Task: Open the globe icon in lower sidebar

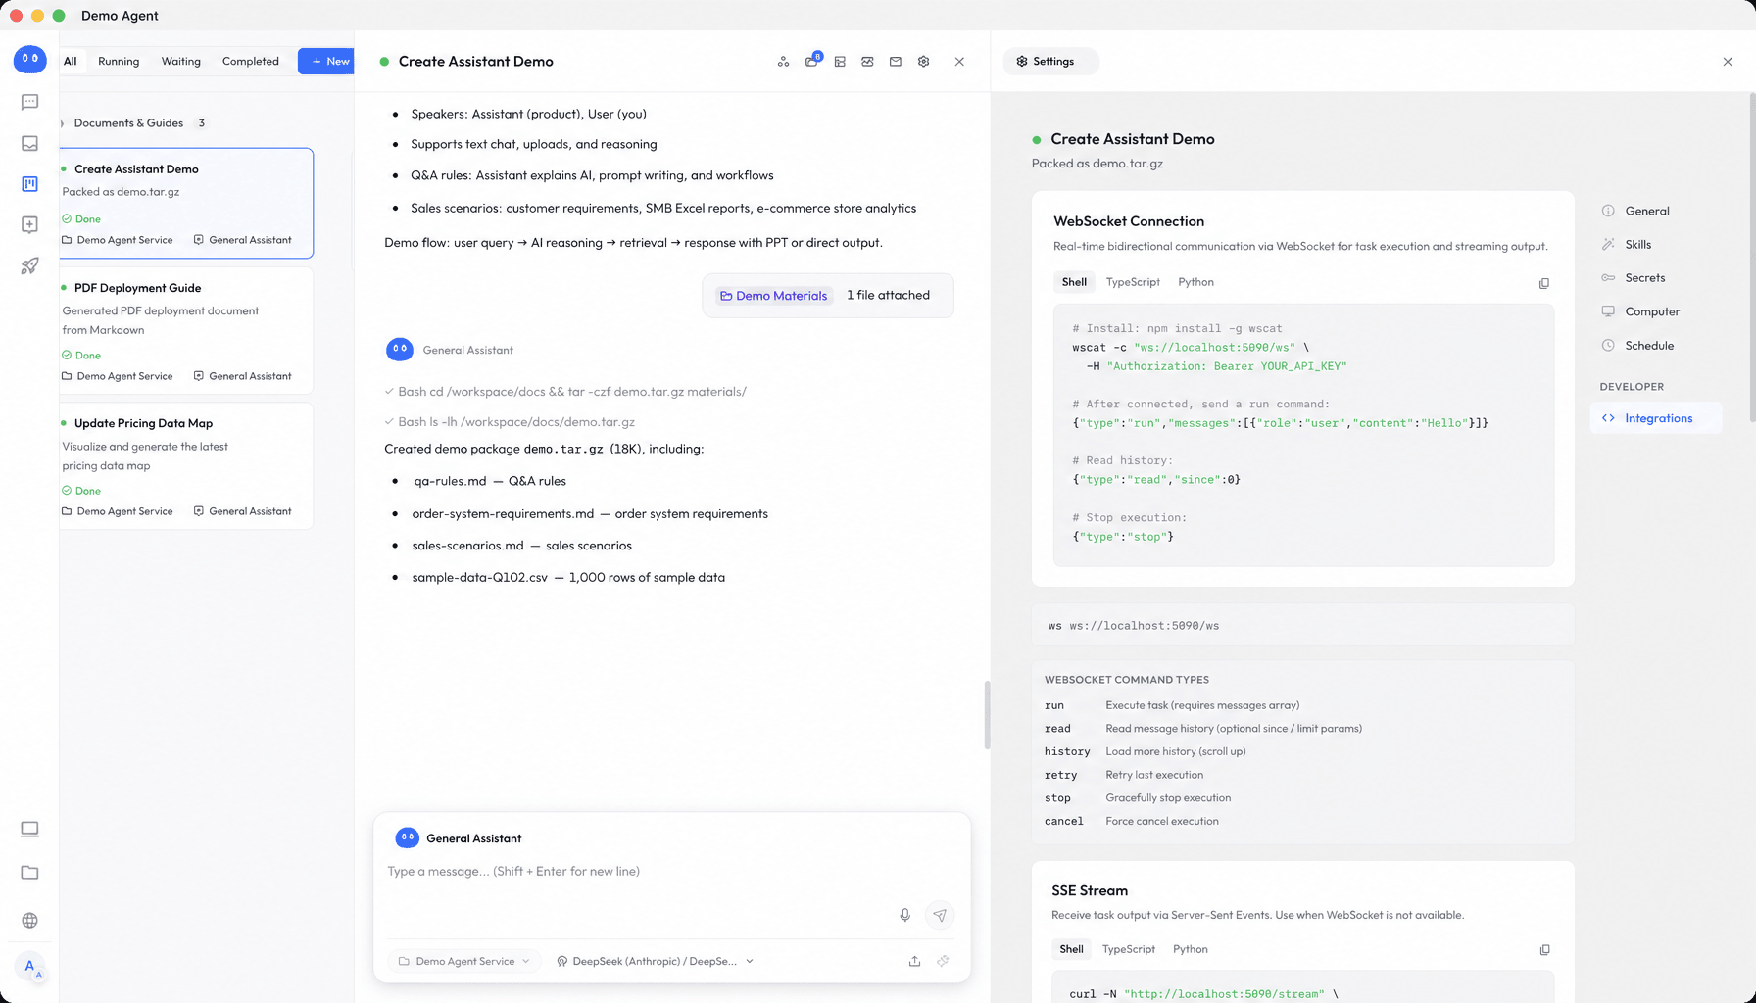Action: point(29,921)
